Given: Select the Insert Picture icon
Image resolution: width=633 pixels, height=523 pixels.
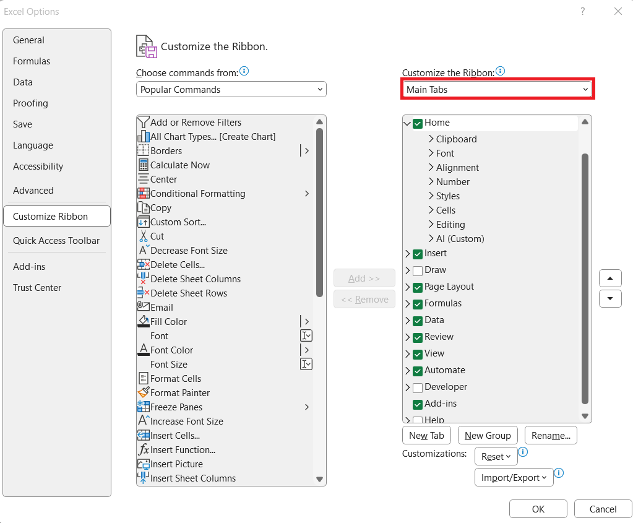Looking at the screenshot, I should [144, 464].
